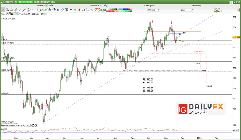The image size is (241, 140).
Task: Open RSI indicator wrench settings
Action: (x=31, y=125)
